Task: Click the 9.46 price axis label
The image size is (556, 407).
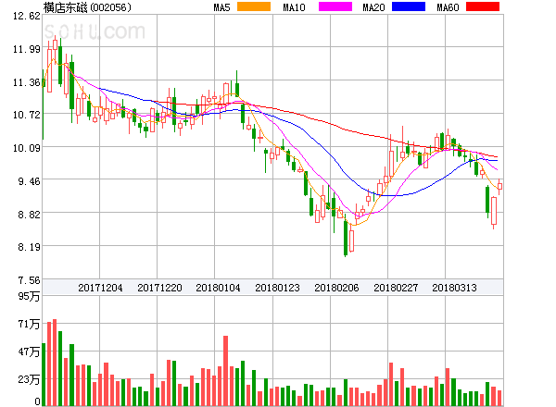Action: coord(29,181)
